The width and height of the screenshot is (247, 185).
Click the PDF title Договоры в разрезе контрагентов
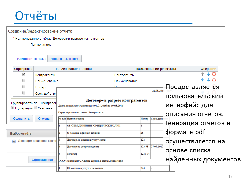coord(117,100)
